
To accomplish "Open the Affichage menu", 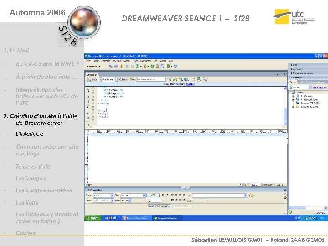I will point(106,61).
